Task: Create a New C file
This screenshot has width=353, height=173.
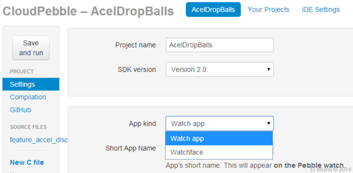Action: coord(27,162)
